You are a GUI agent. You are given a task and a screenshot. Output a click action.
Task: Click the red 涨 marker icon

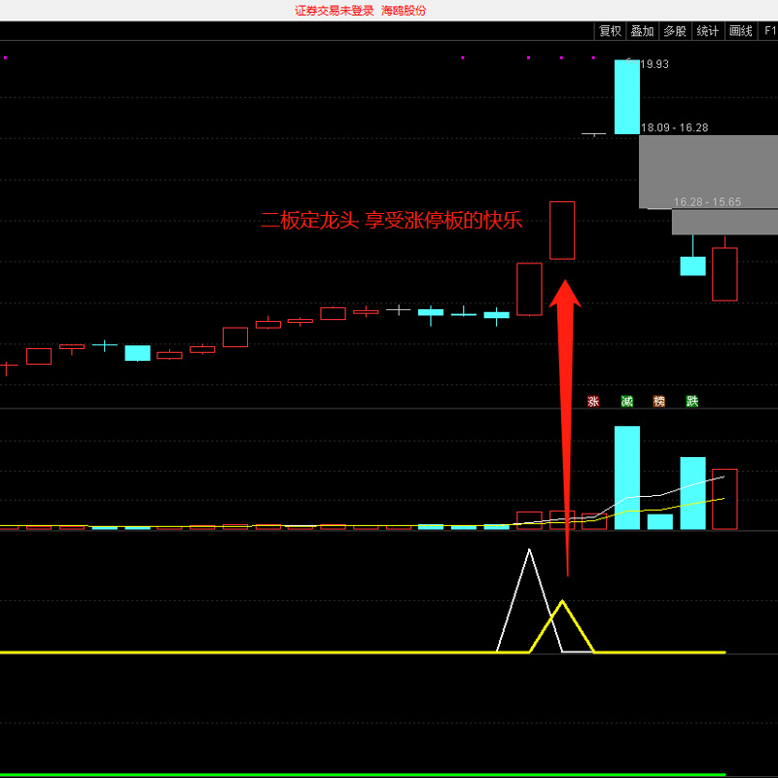[x=593, y=401]
